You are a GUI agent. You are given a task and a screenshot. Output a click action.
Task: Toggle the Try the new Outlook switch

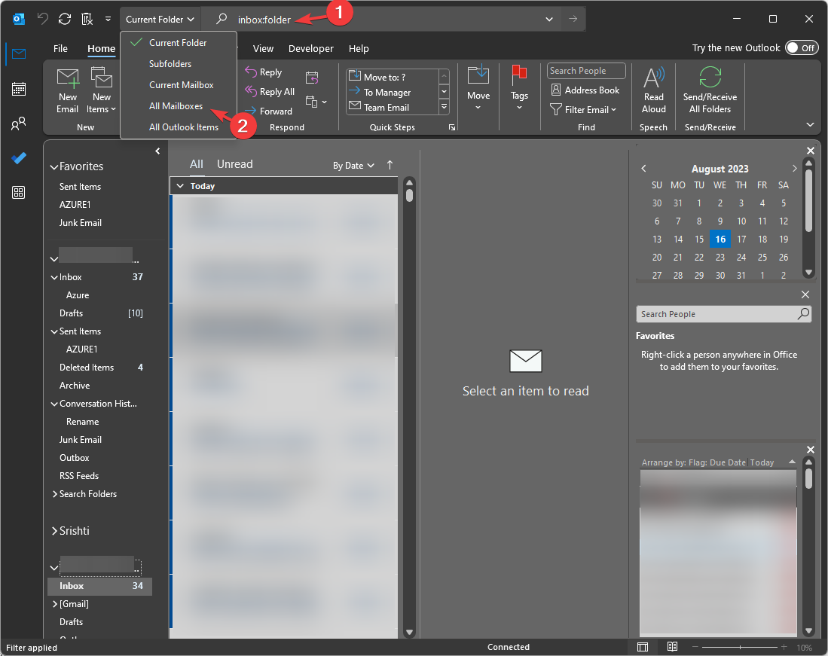(801, 48)
